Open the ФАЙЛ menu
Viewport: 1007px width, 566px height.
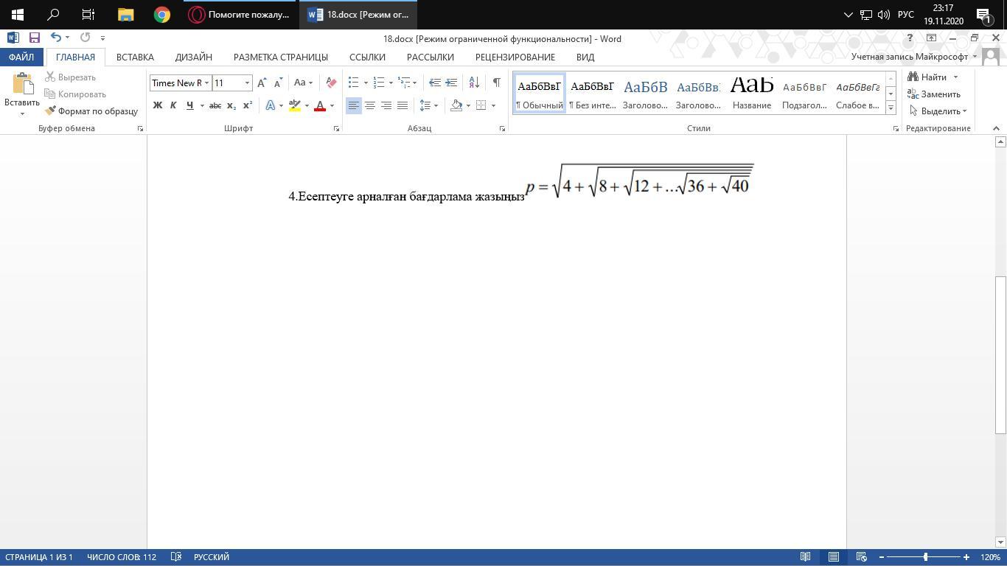click(21, 57)
